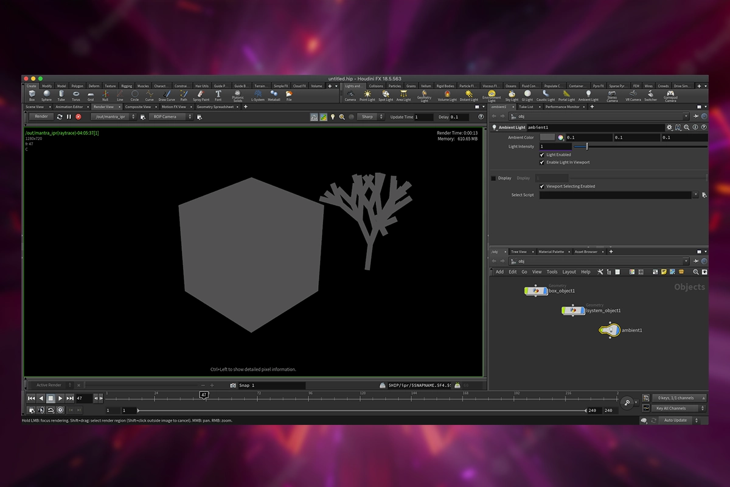Click the Torus shelf tool

click(x=76, y=94)
